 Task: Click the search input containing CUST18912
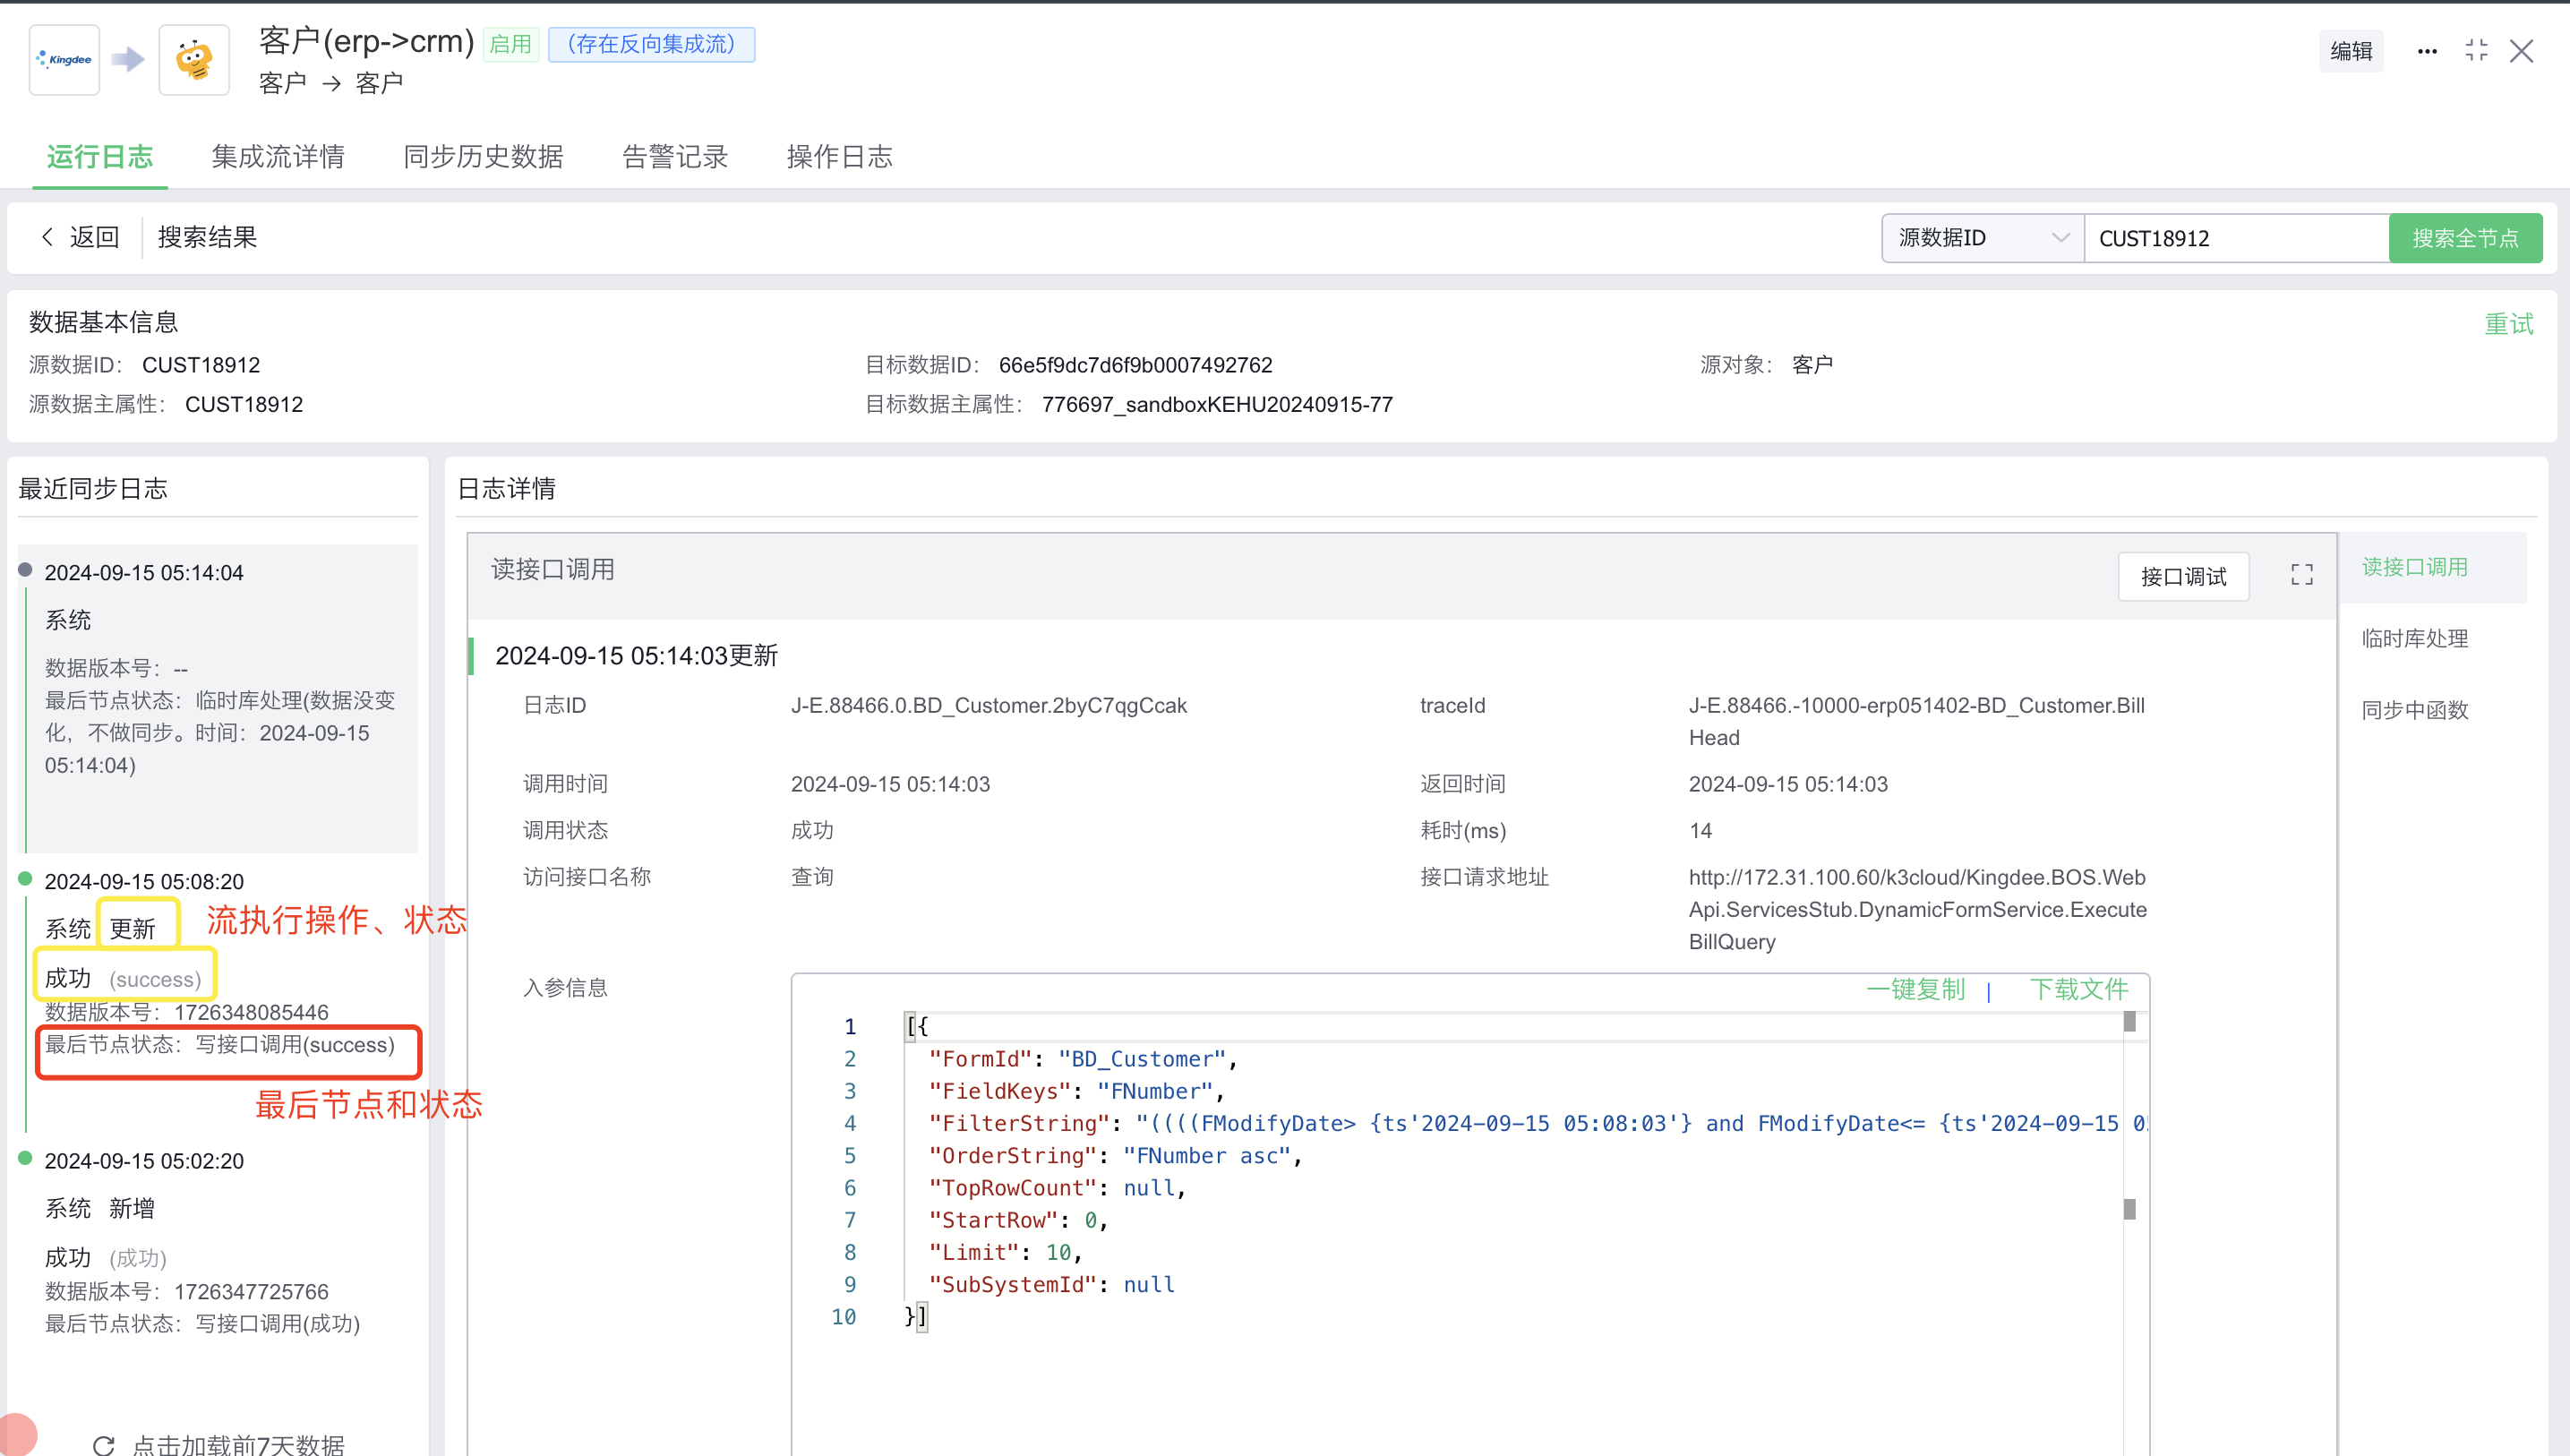tap(2236, 238)
